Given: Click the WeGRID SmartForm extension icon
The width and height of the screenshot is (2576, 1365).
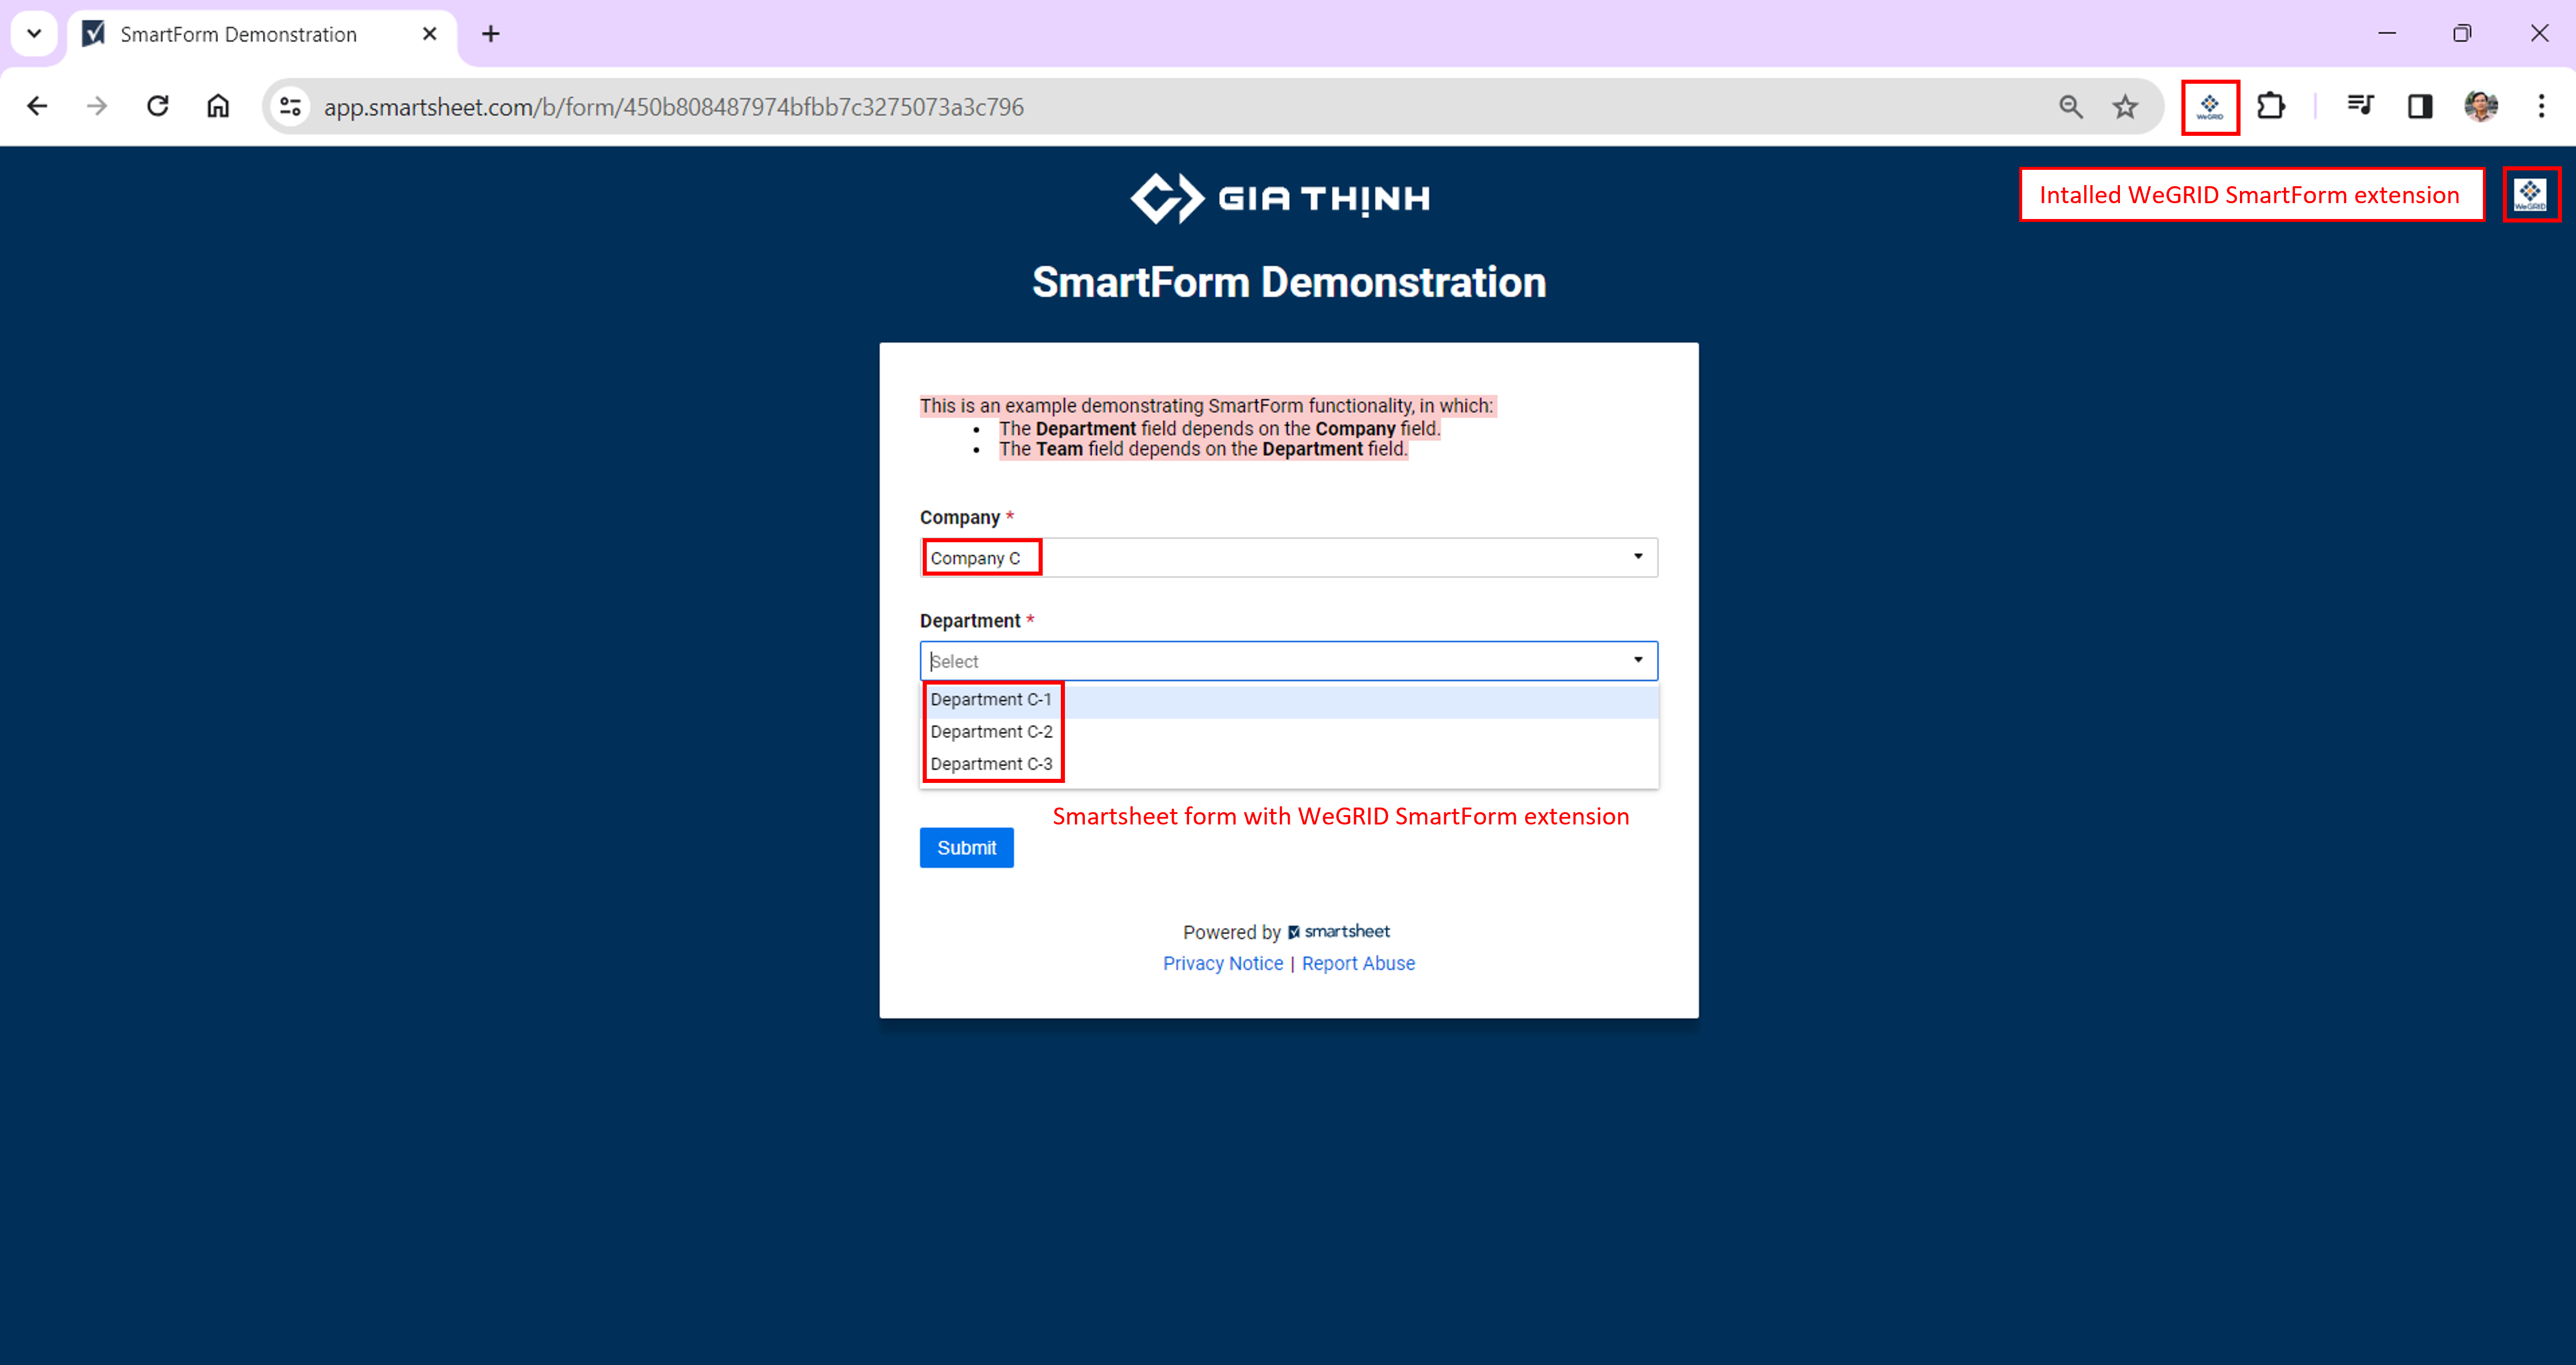Looking at the screenshot, I should tap(2210, 105).
